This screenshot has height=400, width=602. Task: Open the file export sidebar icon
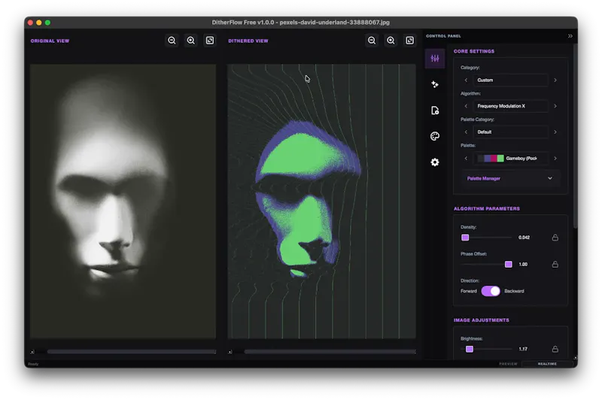tap(435, 111)
